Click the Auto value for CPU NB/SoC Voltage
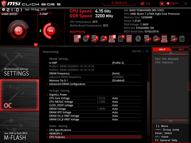This screenshot has height=143, width=191. pyautogui.click(x=115, y=102)
